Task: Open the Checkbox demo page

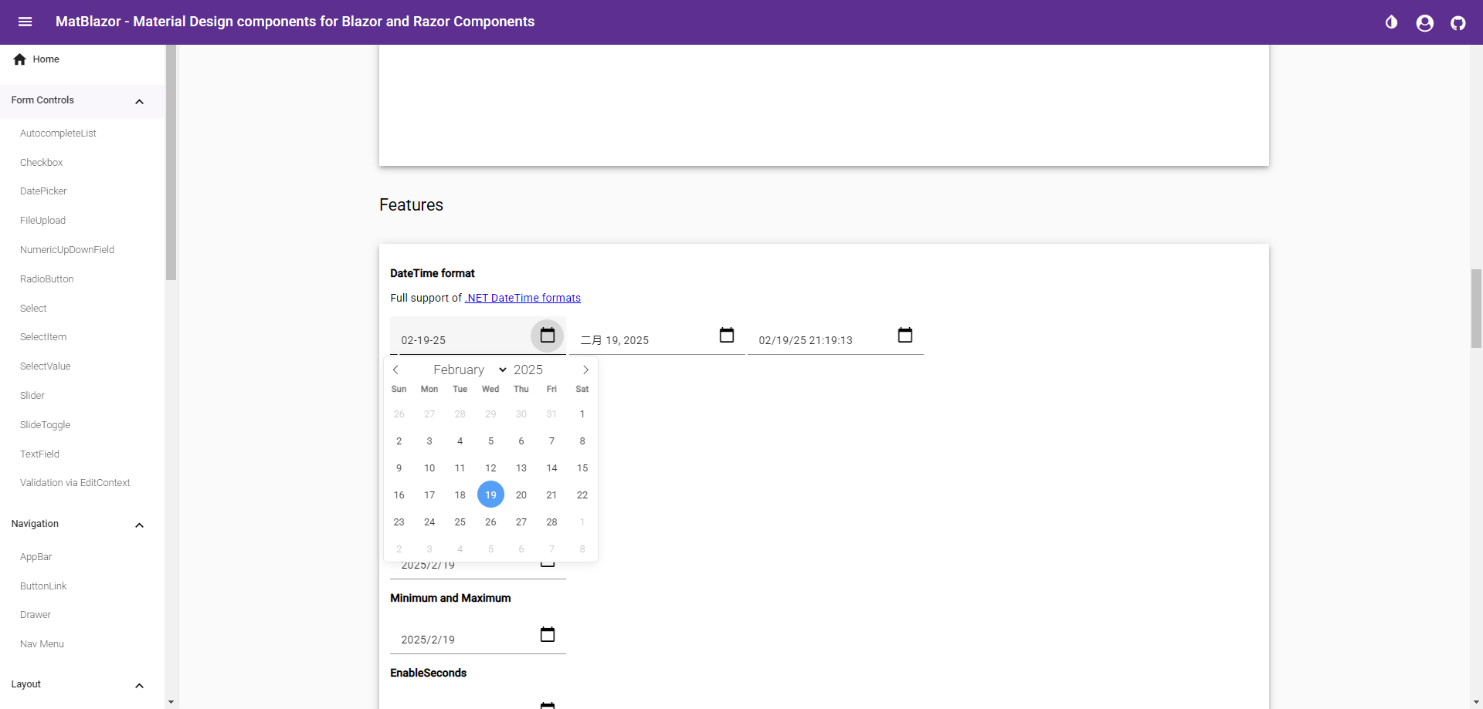Action: (x=42, y=162)
